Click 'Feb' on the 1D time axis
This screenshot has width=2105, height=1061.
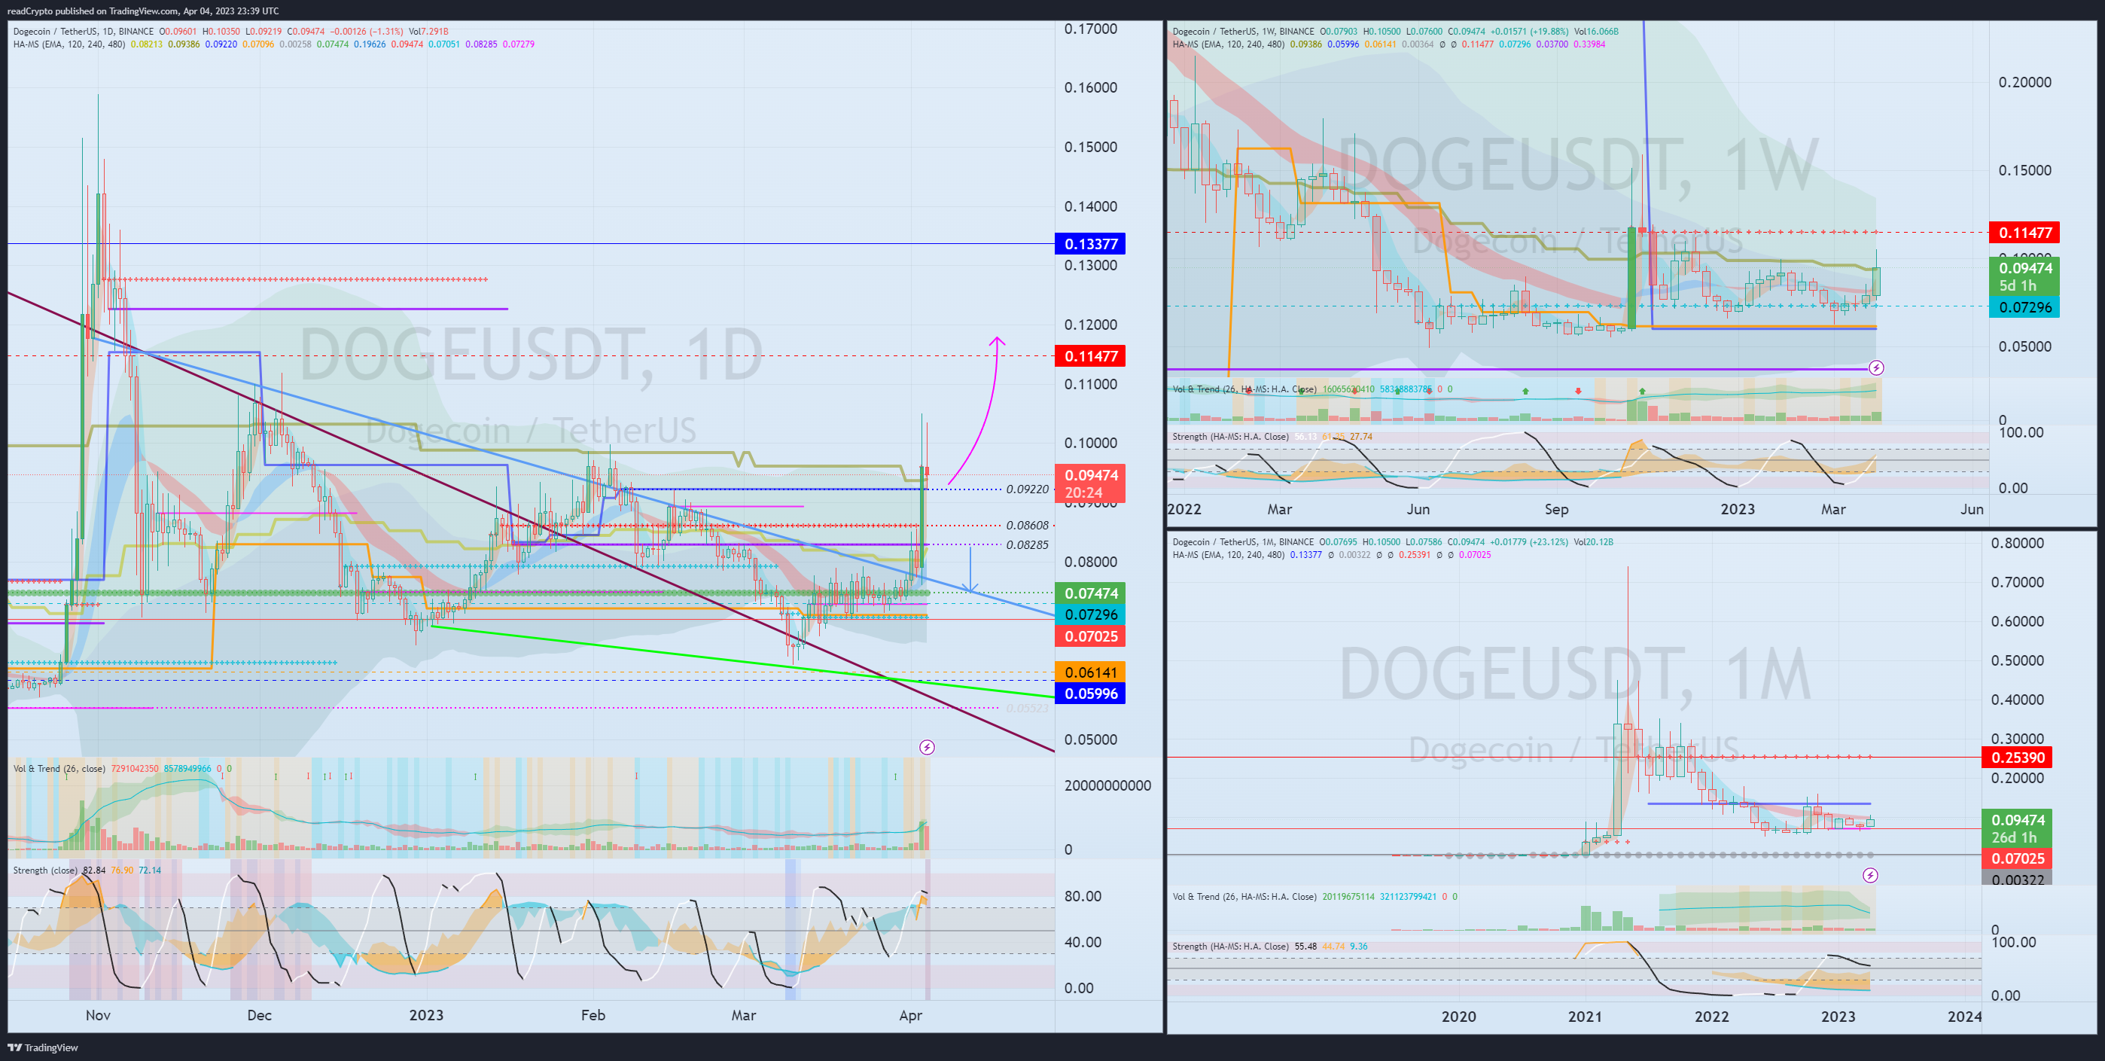pyautogui.click(x=593, y=1015)
